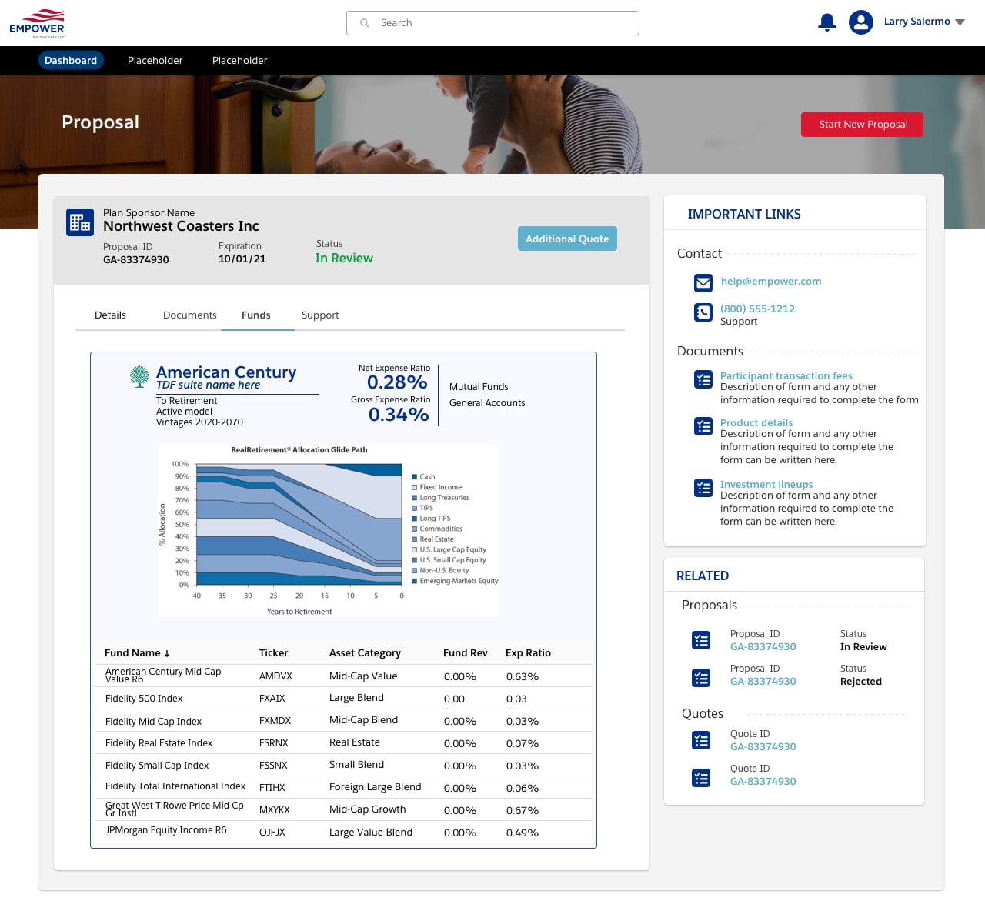Click into the Search input field

492,23
